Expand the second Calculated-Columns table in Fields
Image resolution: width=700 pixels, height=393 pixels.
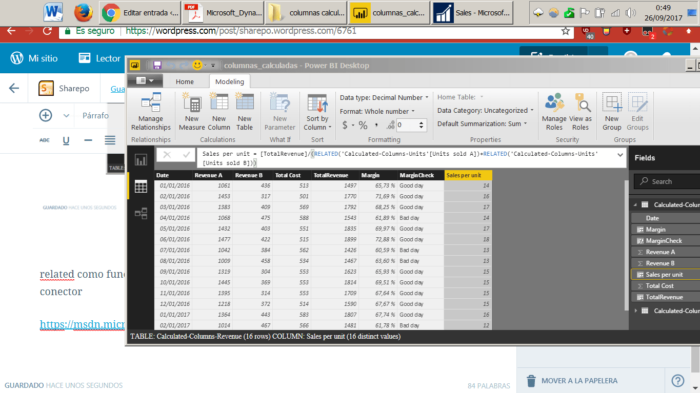tap(636, 311)
